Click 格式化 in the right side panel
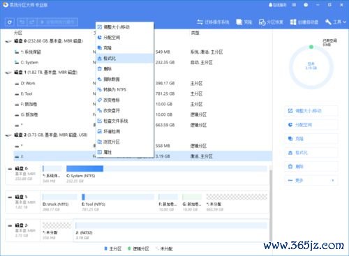Image resolution: width=349 pixels, height=256 pixels. point(311,153)
